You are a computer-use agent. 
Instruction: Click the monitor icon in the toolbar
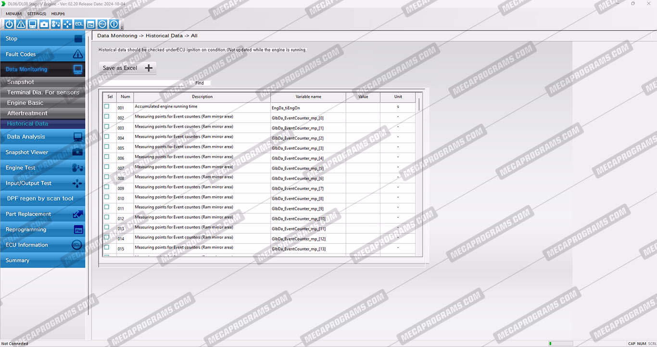32,24
